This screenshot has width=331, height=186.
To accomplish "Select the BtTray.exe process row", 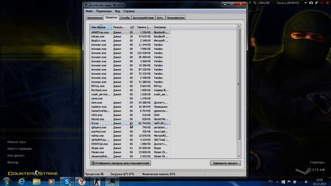I will point(130,86).
